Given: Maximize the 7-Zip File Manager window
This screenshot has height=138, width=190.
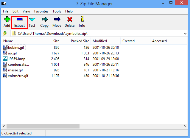Looking at the screenshot, I should click(171, 3).
